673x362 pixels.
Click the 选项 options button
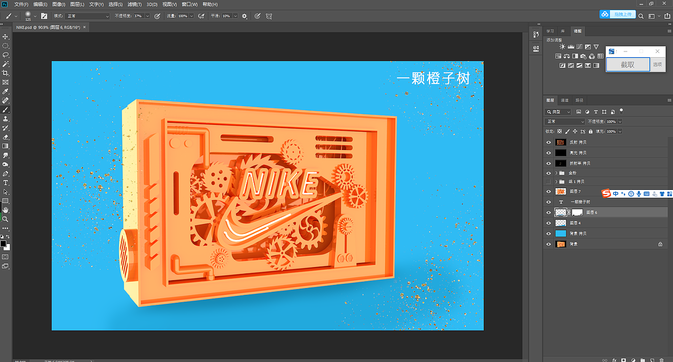[657, 65]
